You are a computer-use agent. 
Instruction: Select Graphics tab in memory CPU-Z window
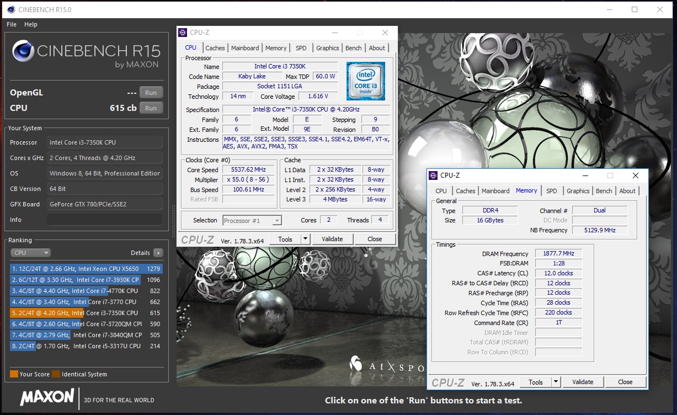pyautogui.click(x=578, y=191)
